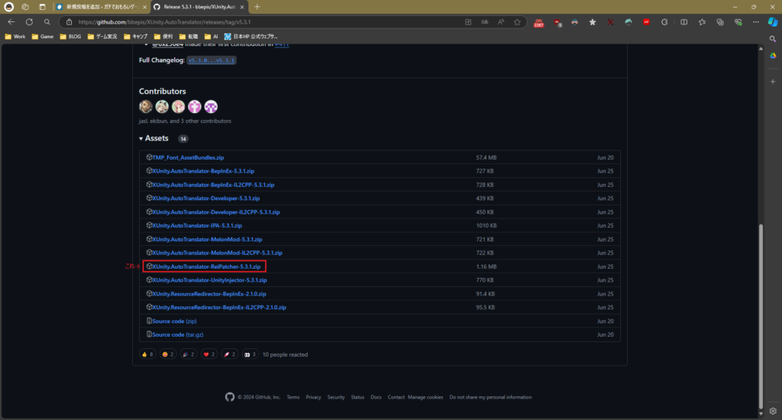Click the eyes reaction with 3
This screenshot has width=782, height=420.
pyautogui.click(x=250, y=354)
